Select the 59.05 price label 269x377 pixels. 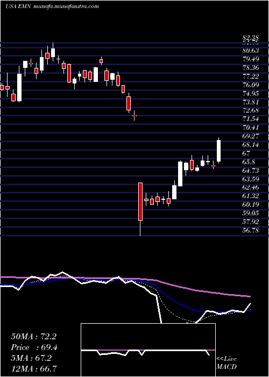[251, 213]
